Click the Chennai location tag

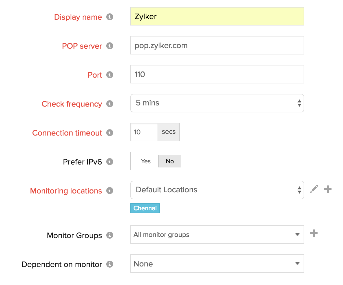(145, 209)
